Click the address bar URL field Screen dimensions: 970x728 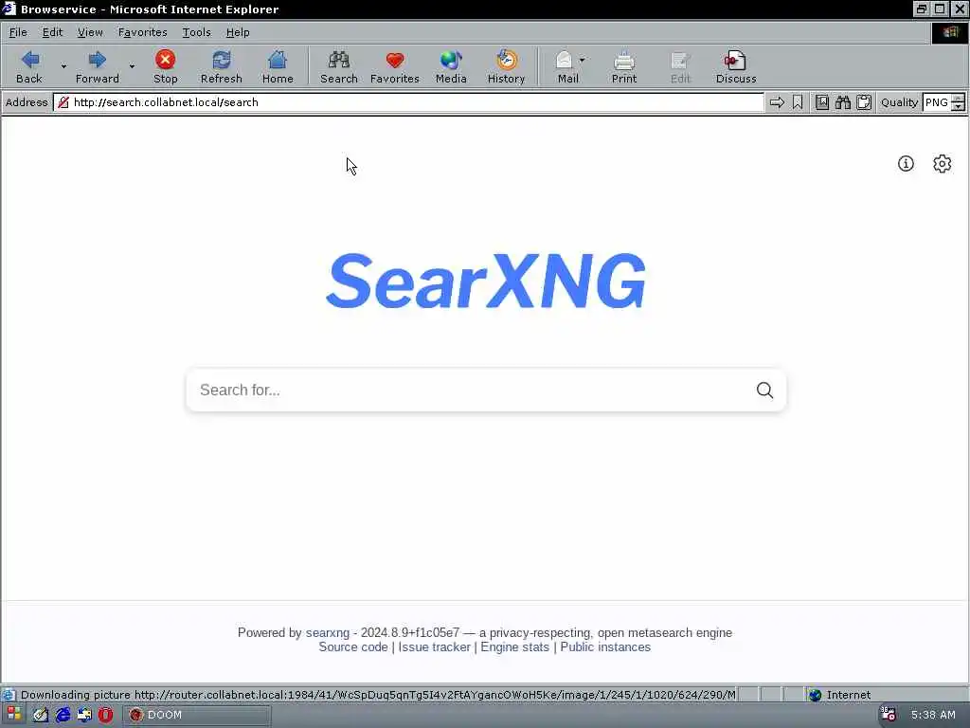click(408, 102)
